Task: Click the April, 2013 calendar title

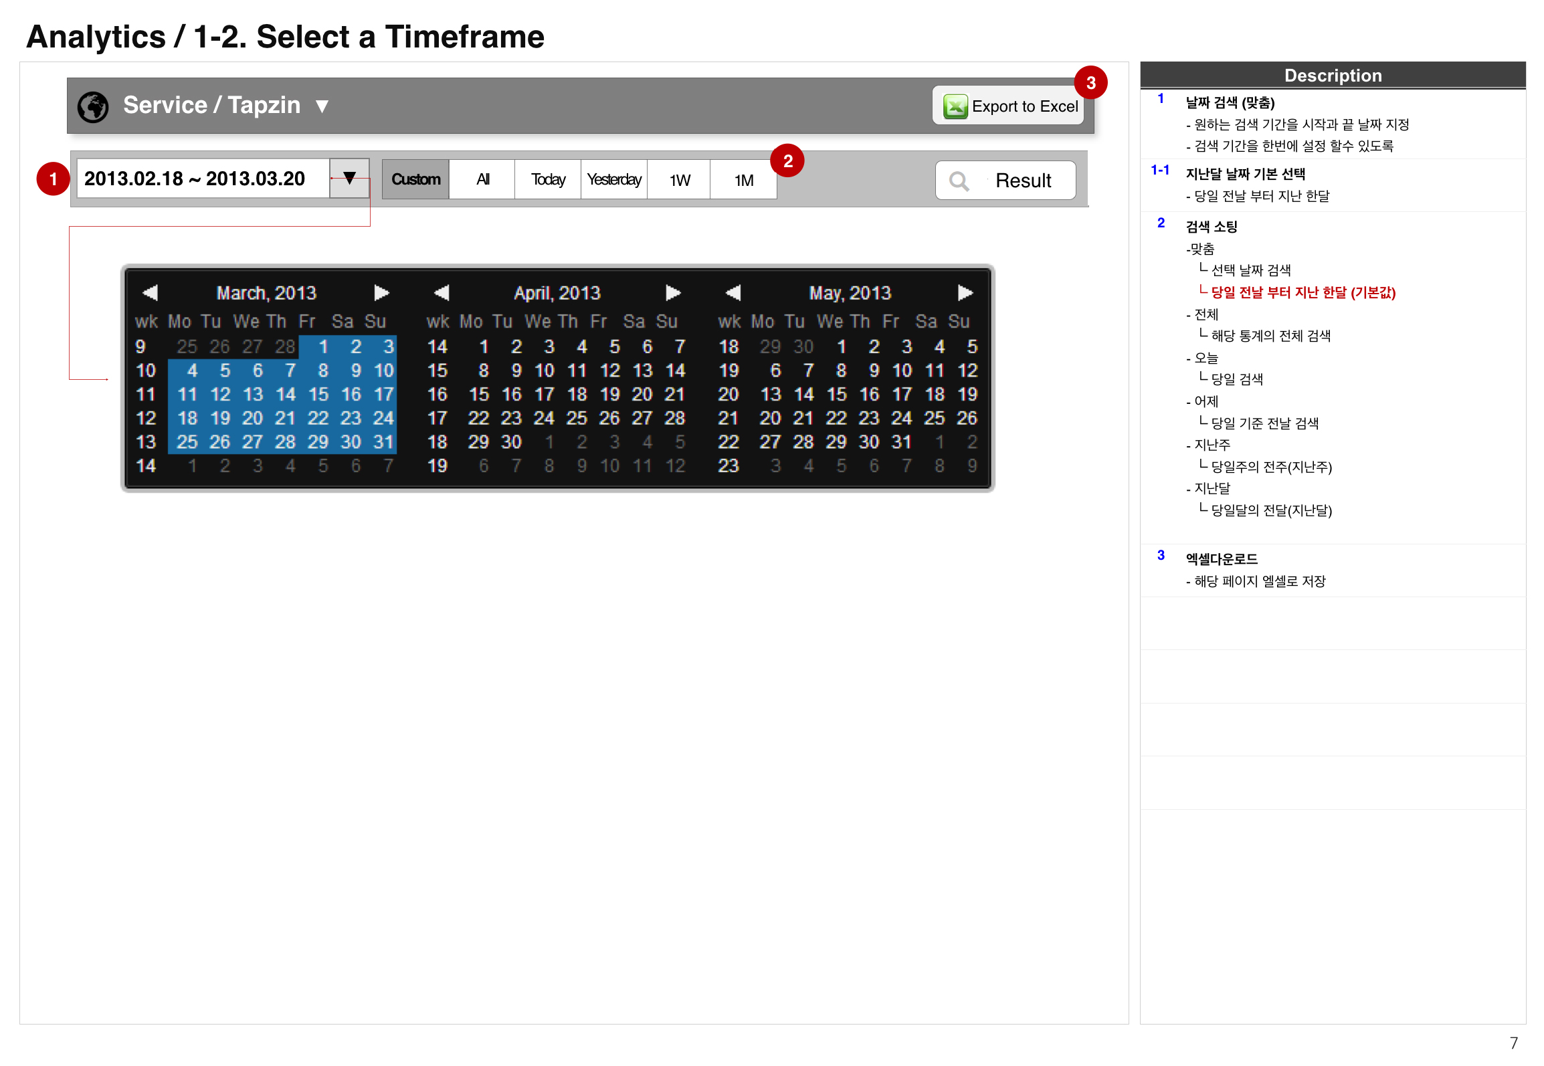Action: 557,293
